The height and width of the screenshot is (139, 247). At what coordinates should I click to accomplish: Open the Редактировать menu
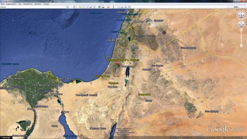11,4
